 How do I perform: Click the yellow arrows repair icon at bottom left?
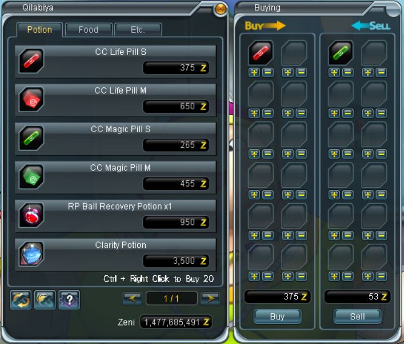(x=21, y=299)
